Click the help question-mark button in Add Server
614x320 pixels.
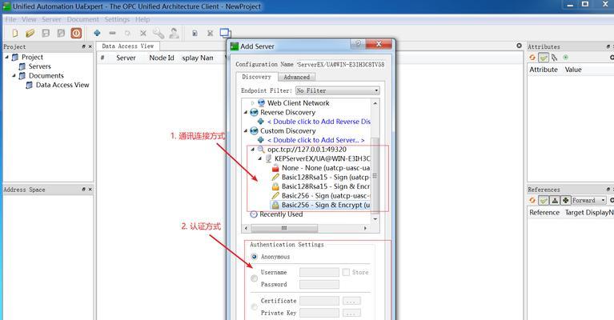click(358, 43)
